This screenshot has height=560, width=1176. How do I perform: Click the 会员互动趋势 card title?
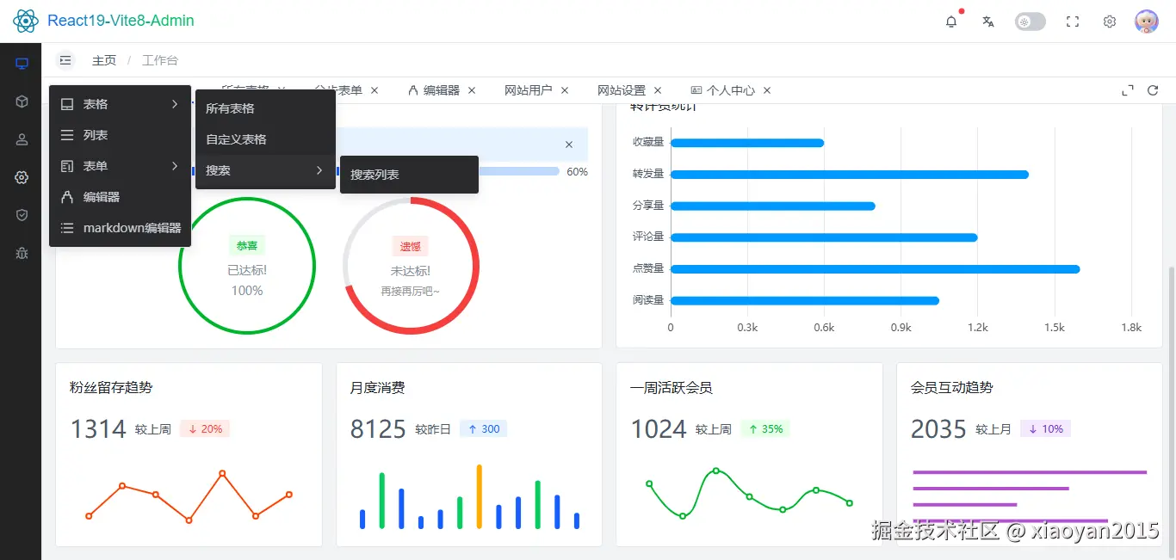(952, 388)
